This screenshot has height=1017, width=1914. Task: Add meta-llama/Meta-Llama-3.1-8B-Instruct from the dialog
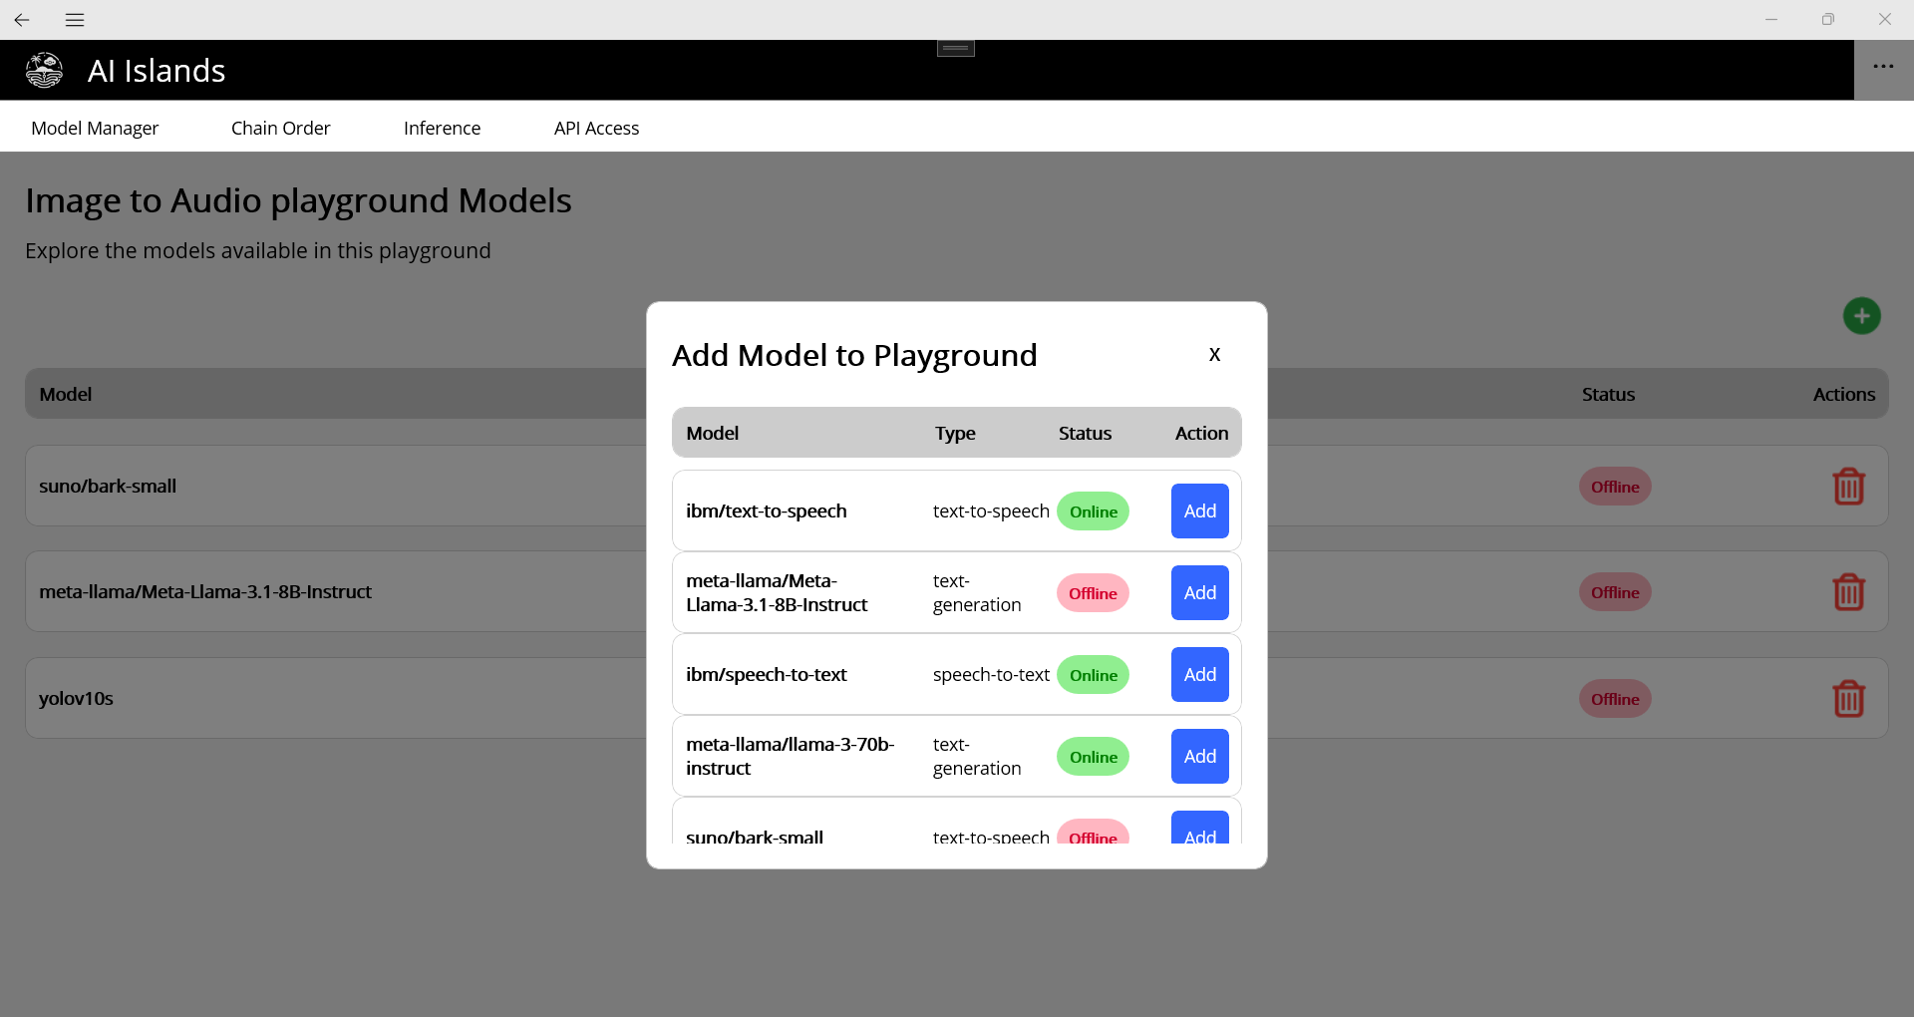click(x=1199, y=592)
